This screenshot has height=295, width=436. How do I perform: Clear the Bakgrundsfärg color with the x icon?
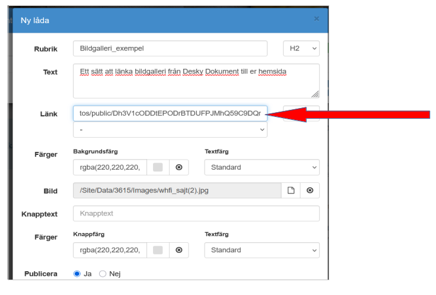(x=179, y=167)
